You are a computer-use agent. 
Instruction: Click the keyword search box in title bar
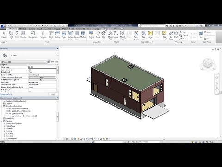153,26
